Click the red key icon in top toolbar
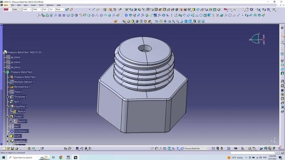 [226, 9]
